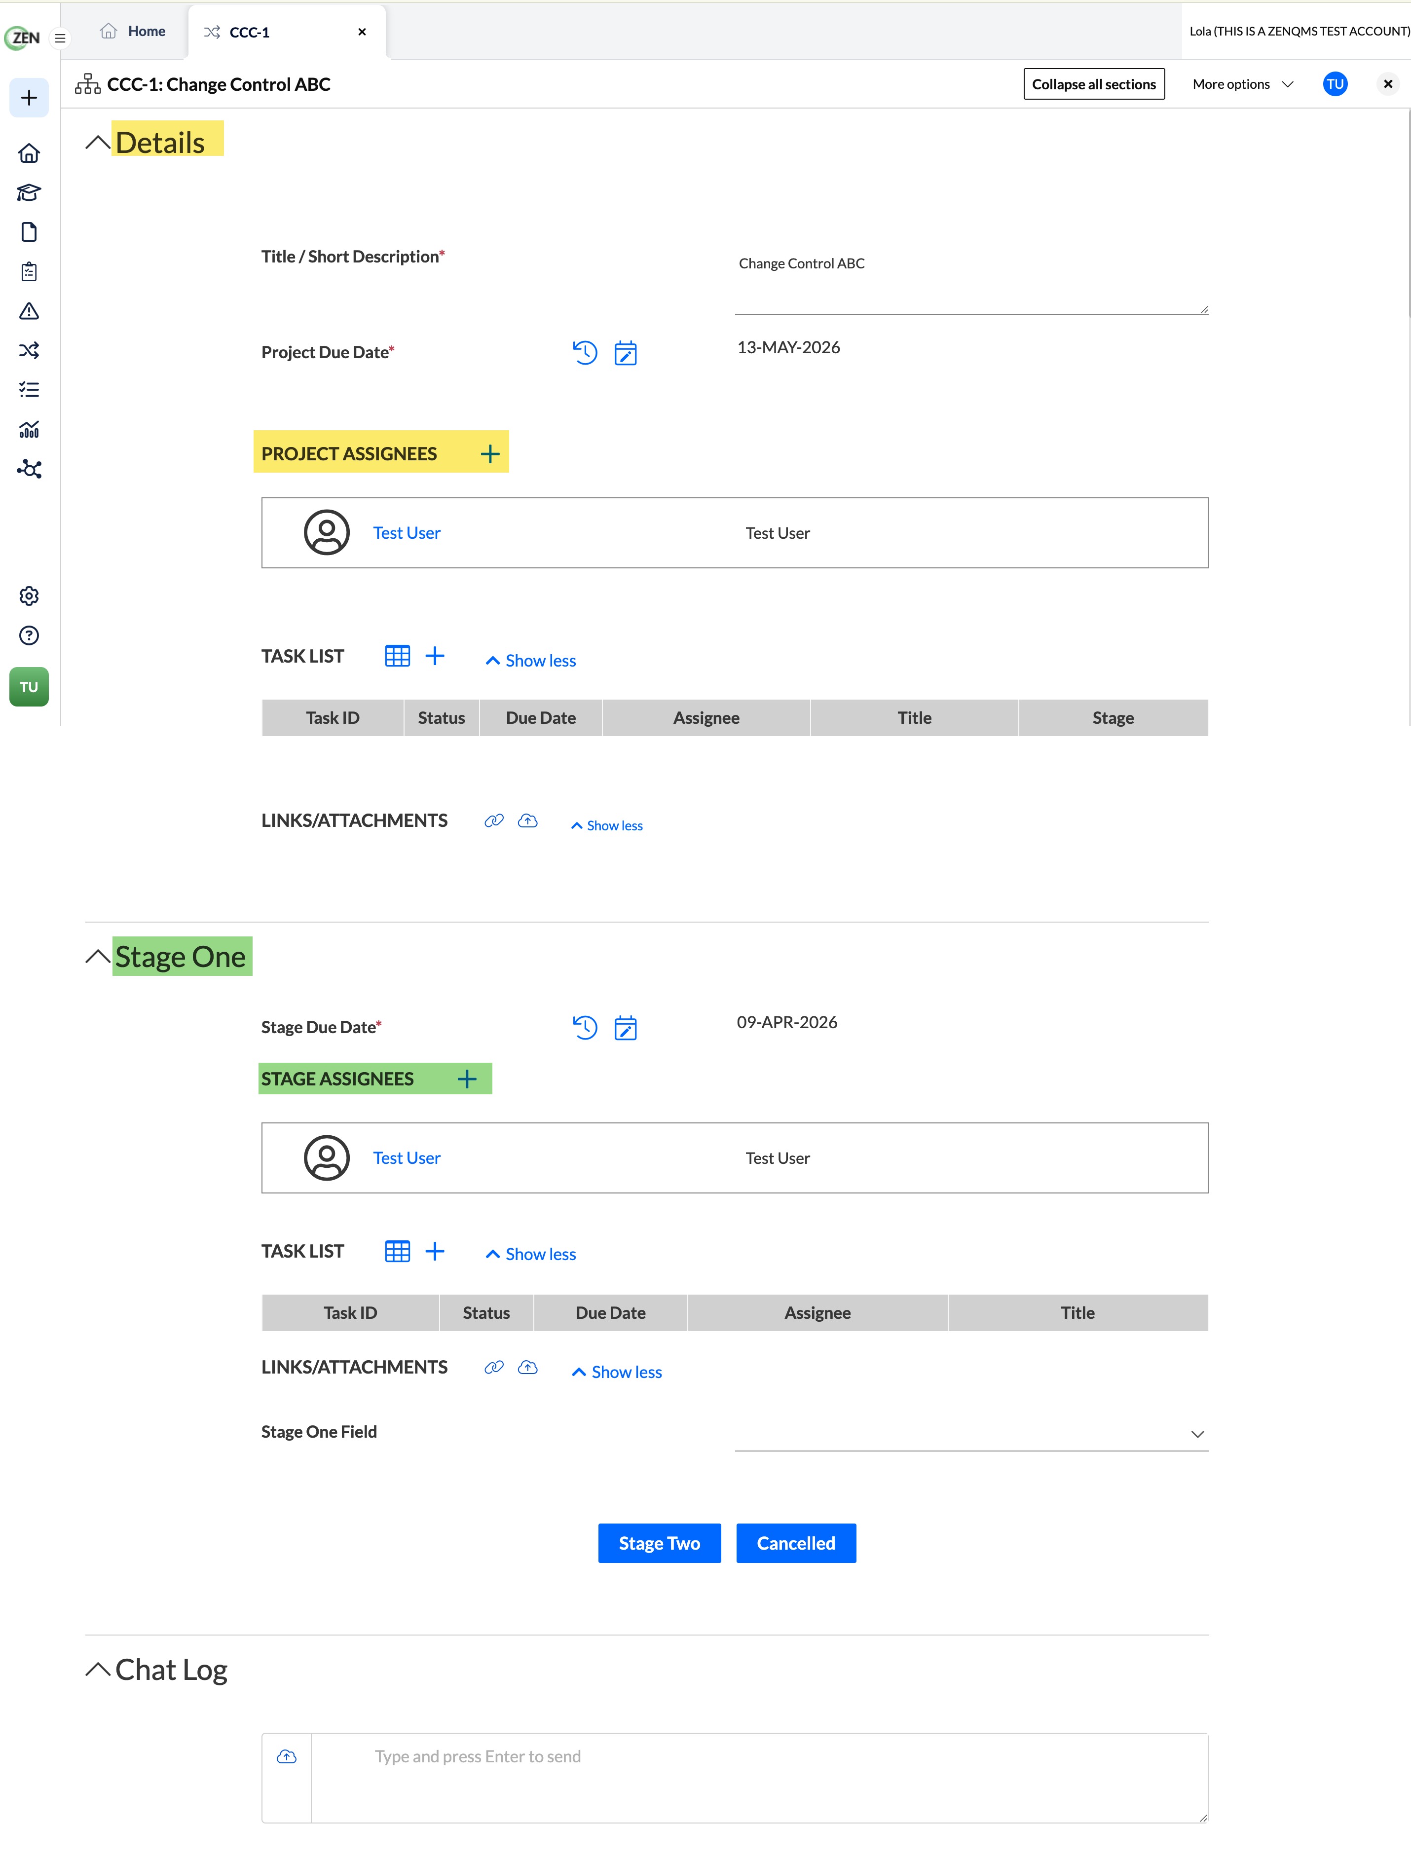Click the 13-MAY-2026 project due date value
This screenshot has width=1411, height=1861.
pyautogui.click(x=788, y=347)
